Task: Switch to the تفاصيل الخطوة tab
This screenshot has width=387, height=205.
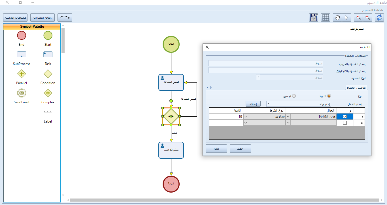Action: tap(356, 87)
